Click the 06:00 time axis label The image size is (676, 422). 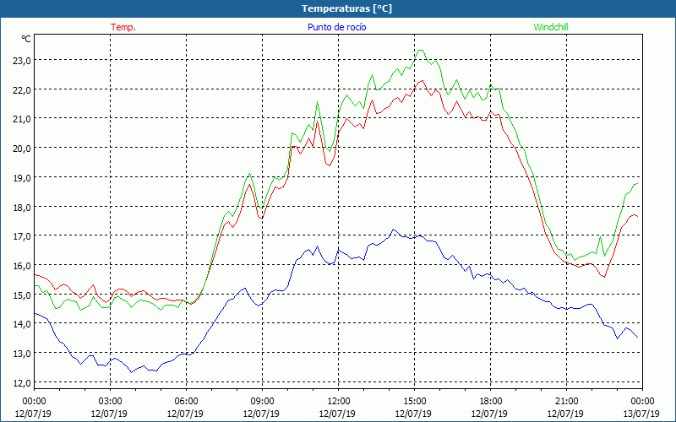coord(186,401)
